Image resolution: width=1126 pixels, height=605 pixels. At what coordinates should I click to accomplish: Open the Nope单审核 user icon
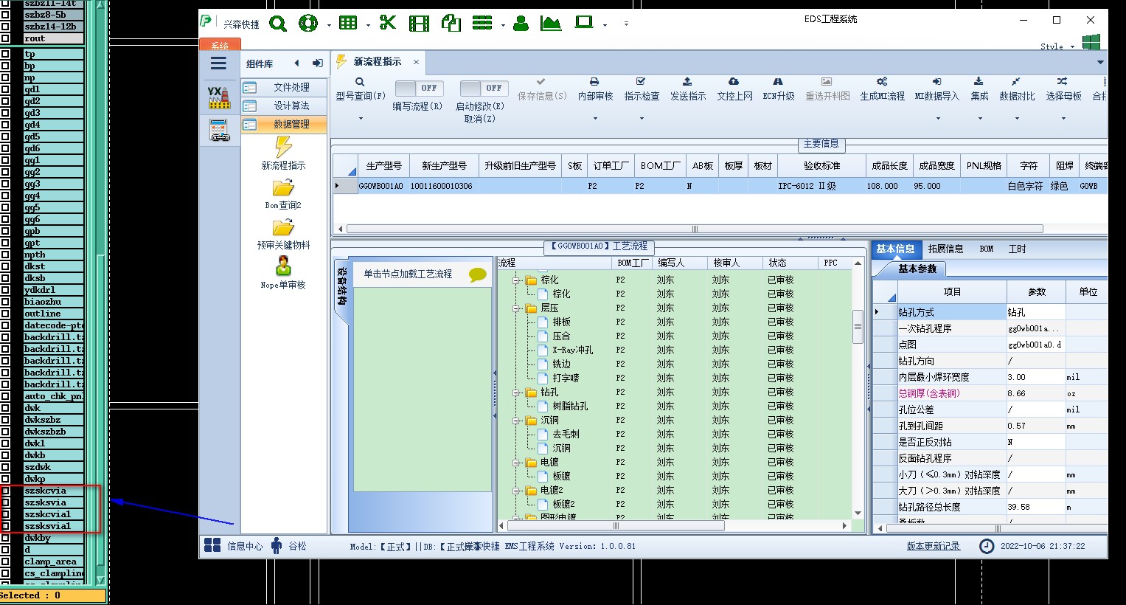click(283, 266)
